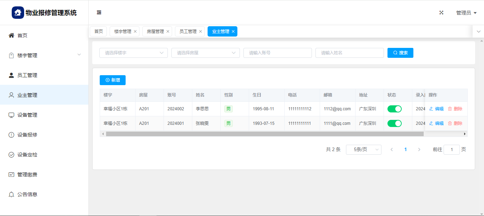Open the 请选择楼宇 dropdown
Viewport: 484px width, 216px height.
(133, 53)
